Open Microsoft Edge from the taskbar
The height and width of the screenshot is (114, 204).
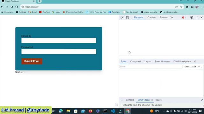[61, 111]
